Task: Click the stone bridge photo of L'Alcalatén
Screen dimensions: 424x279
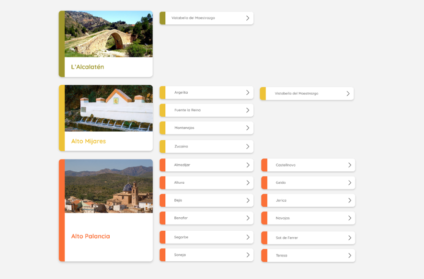Action: [109, 34]
